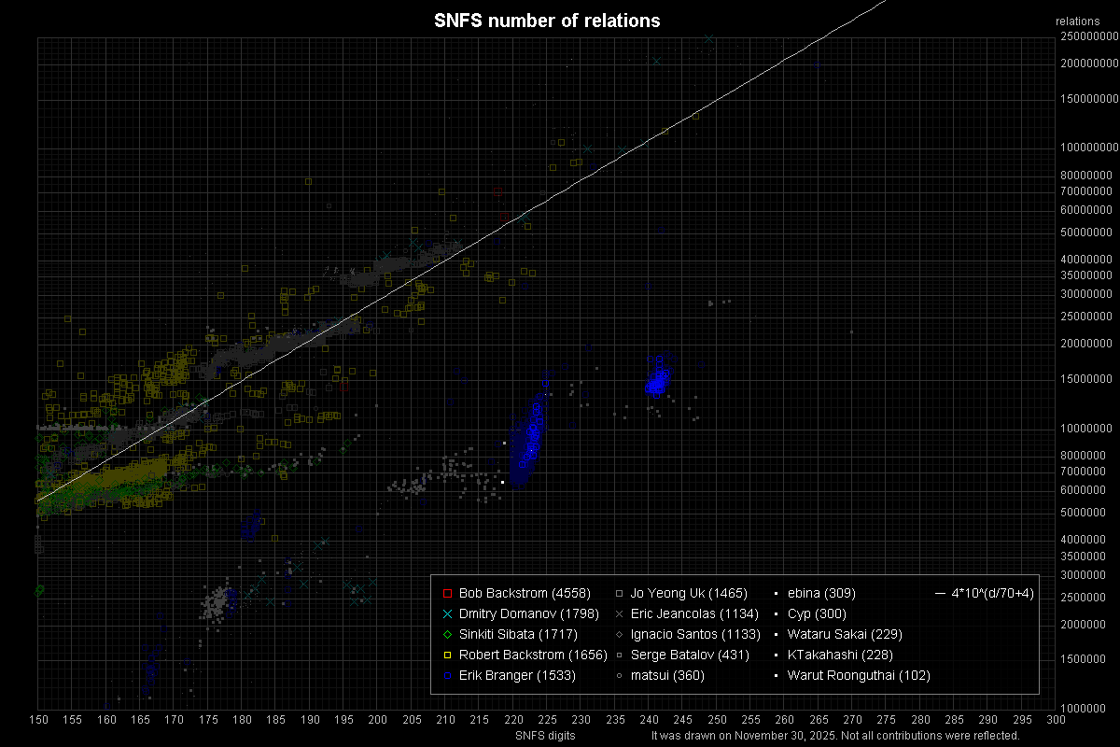The width and height of the screenshot is (1120, 747).
Task: Click the drawn on November 30, 2025 note
Action: point(834,736)
